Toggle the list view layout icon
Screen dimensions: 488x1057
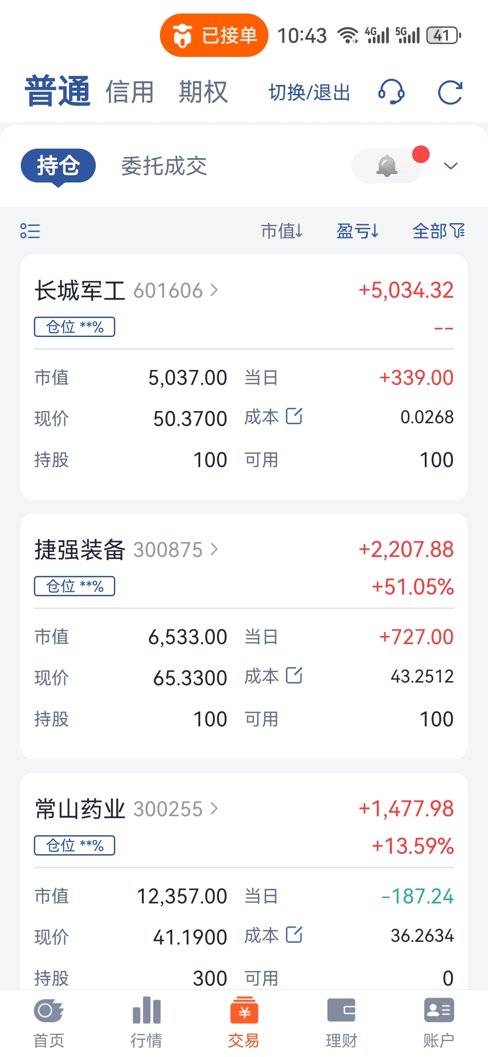coord(30,231)
